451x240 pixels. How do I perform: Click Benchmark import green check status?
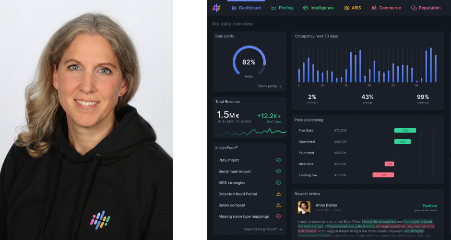[x=278, y=171]
